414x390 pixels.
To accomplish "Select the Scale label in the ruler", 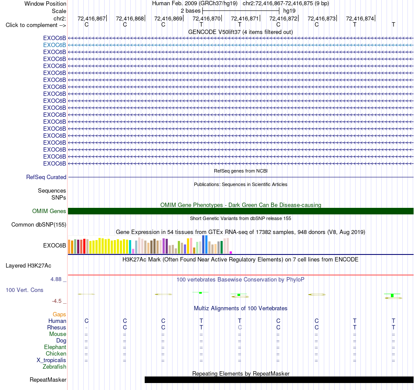I will click(x=59, y=11).
